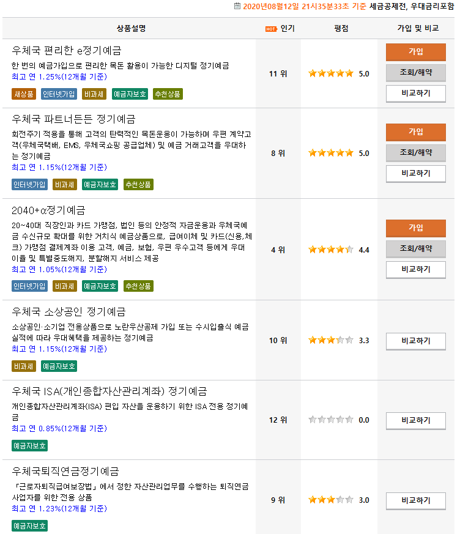Viewport: 460px width, 534px height.
Task: Click 인터넷가입 tag on 파트너든든 정기예금
Action: [29, 185]
